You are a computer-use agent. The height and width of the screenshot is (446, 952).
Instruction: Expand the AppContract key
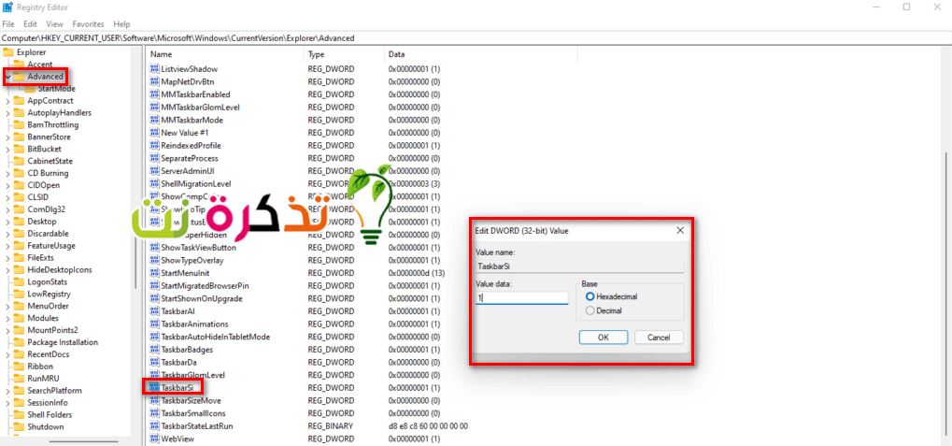[x=7, y=101]
